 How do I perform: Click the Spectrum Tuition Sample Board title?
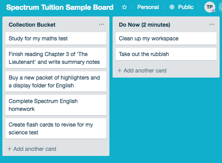point(60,7)
